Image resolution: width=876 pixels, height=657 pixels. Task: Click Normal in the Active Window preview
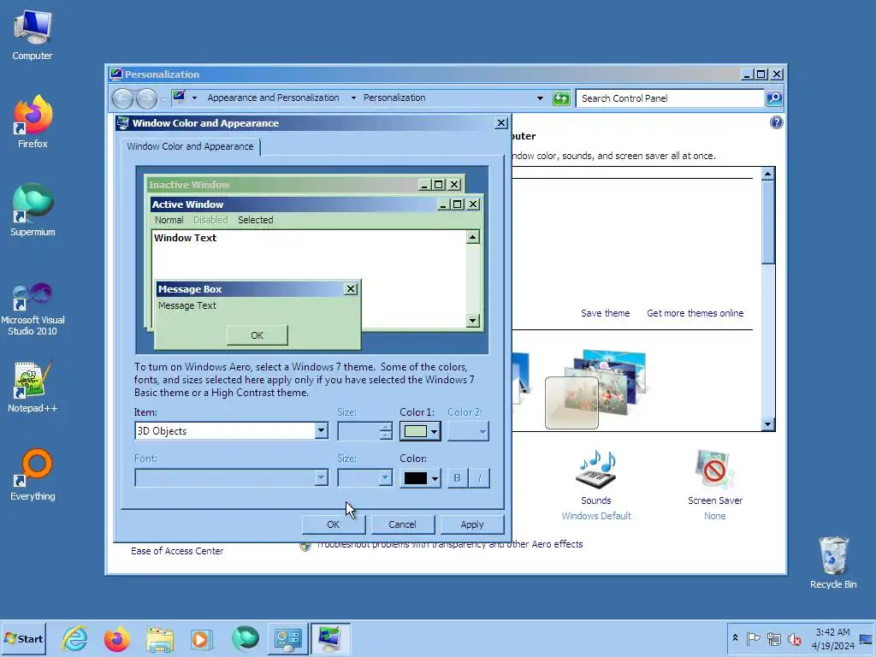(169, 220)
